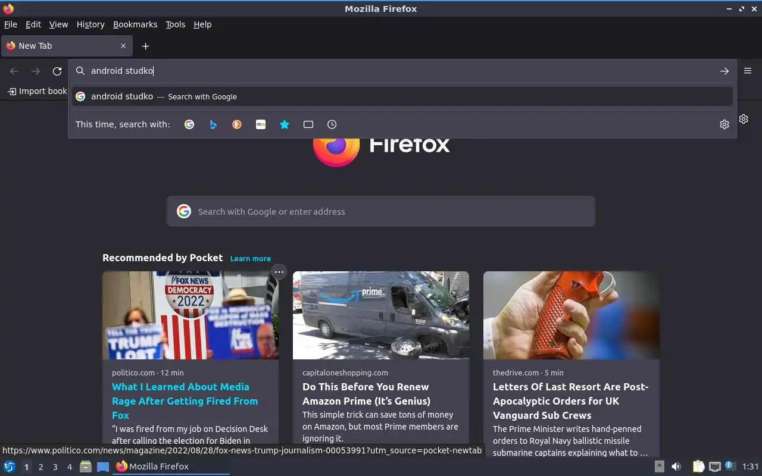The image size is (762, 476).
Task: Click the Learn more link beside Pocket
Action: (250, 258)
